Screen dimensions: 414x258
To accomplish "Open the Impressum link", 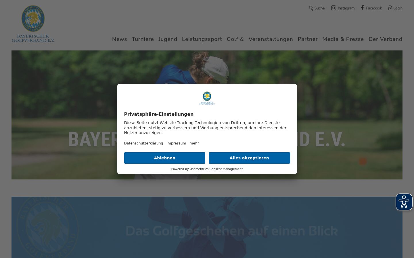I will click(x=176, y=143).
